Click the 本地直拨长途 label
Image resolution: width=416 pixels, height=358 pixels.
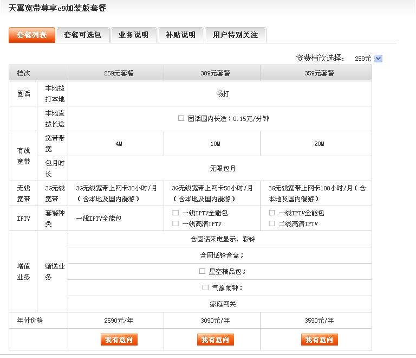[x=55, y=118]
